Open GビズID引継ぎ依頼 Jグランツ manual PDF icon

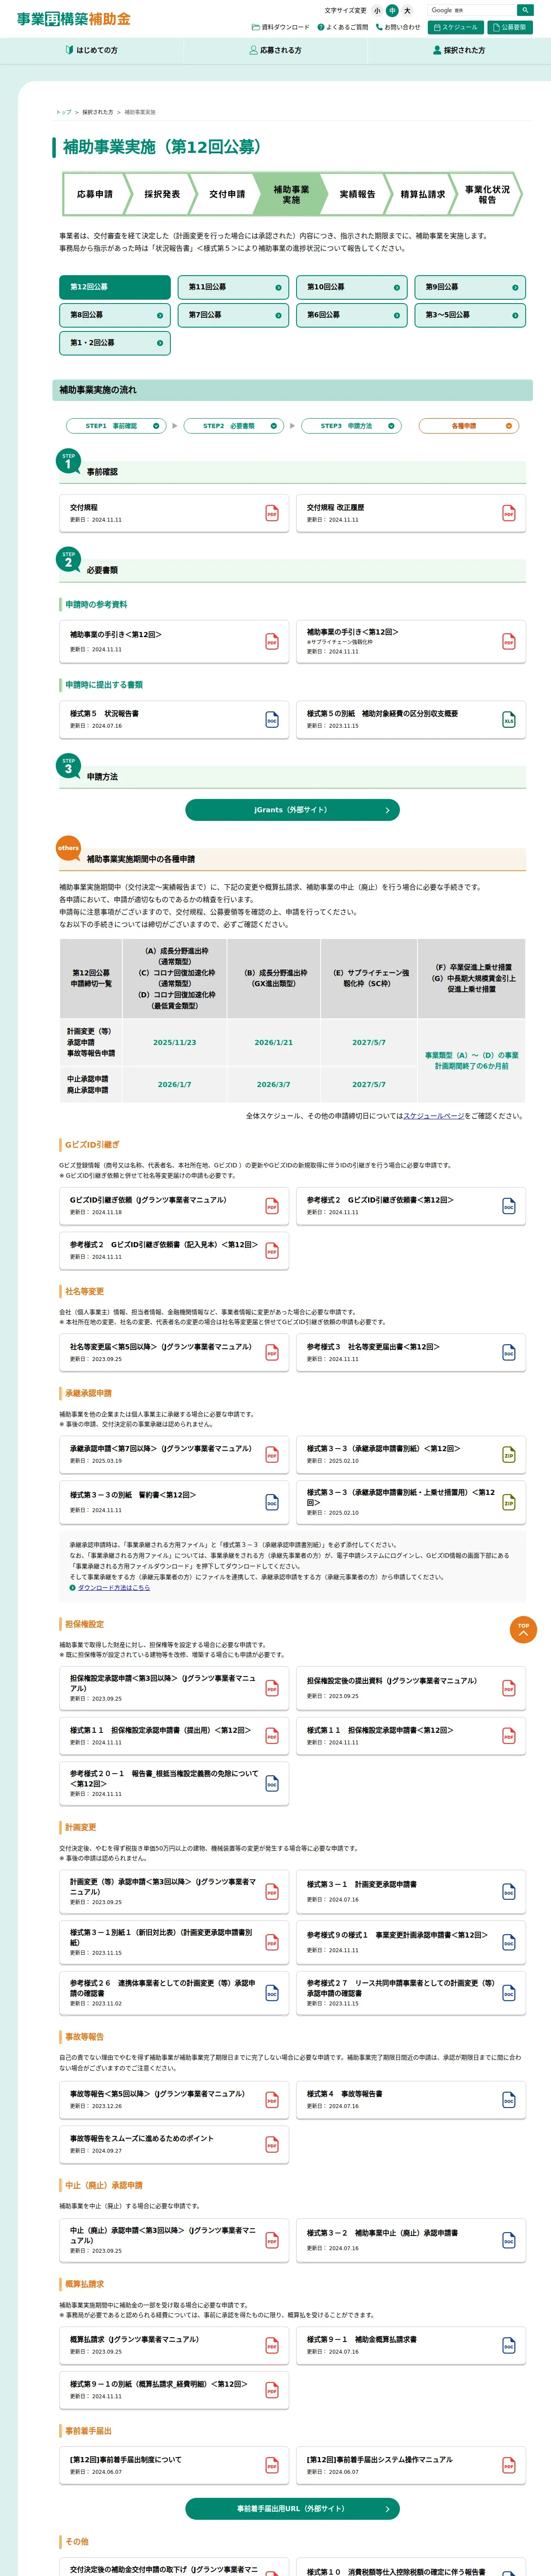271,1206
